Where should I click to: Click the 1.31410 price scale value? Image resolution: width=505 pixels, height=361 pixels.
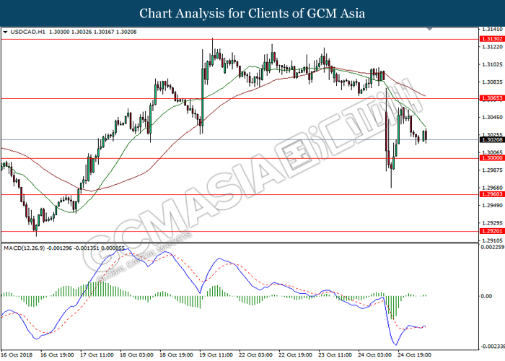pos(492,30)
